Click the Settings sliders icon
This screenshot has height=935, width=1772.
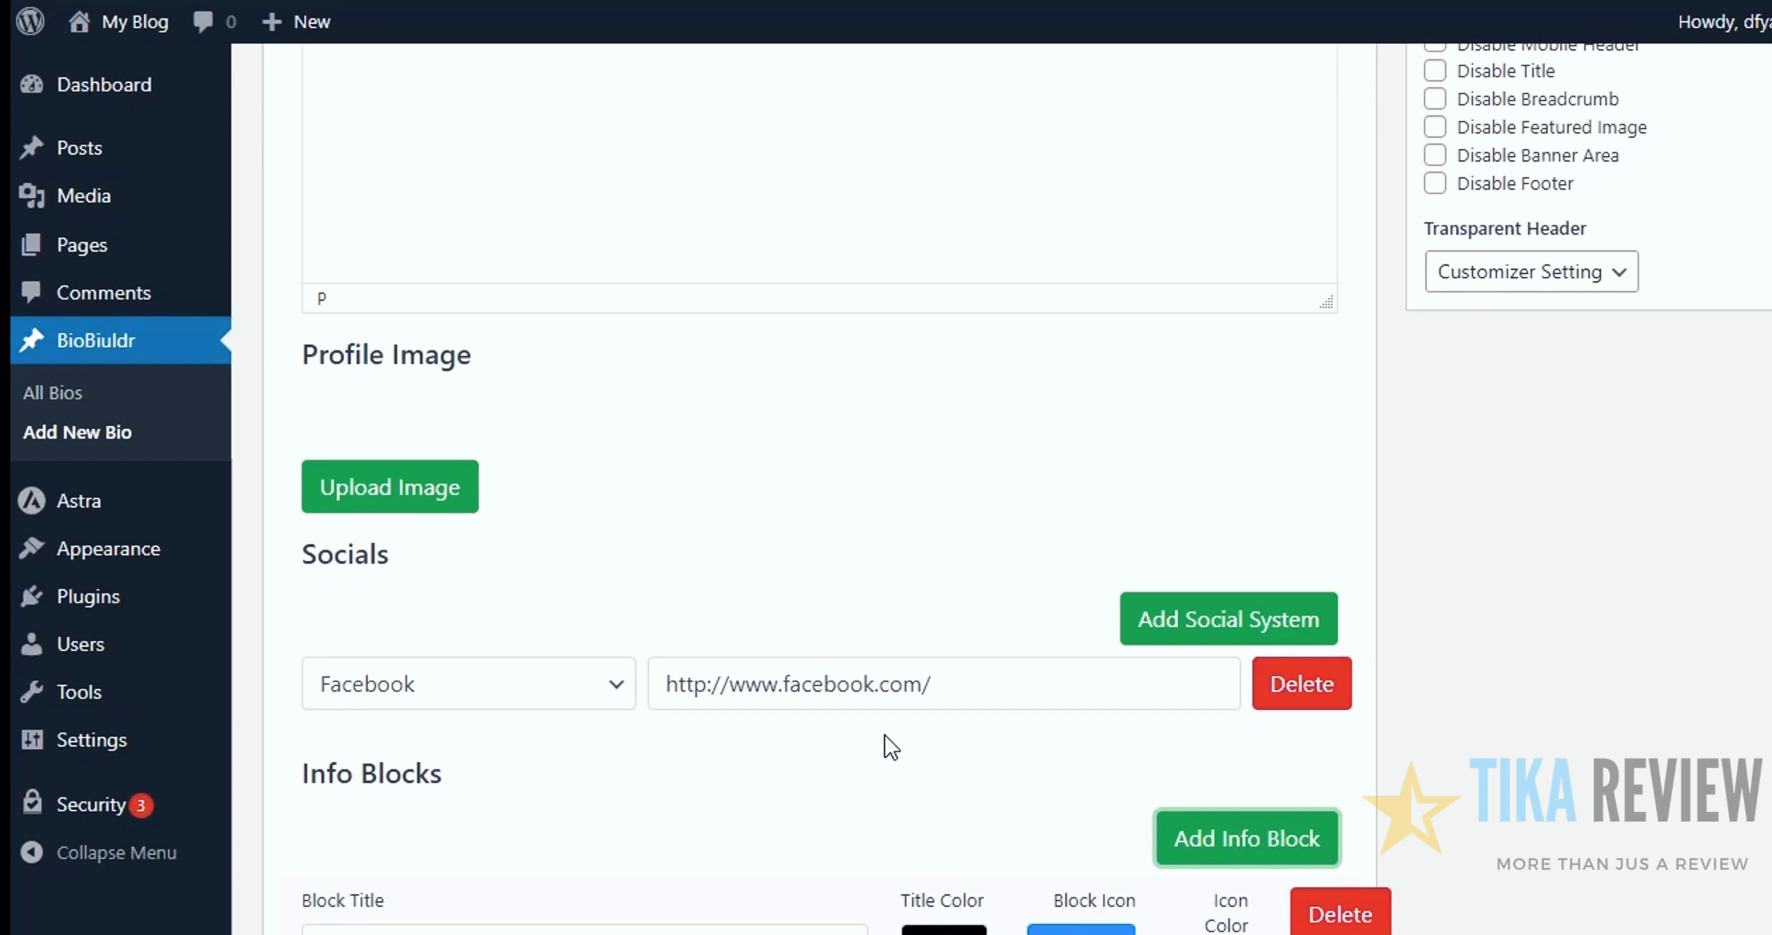click(32, 740)
